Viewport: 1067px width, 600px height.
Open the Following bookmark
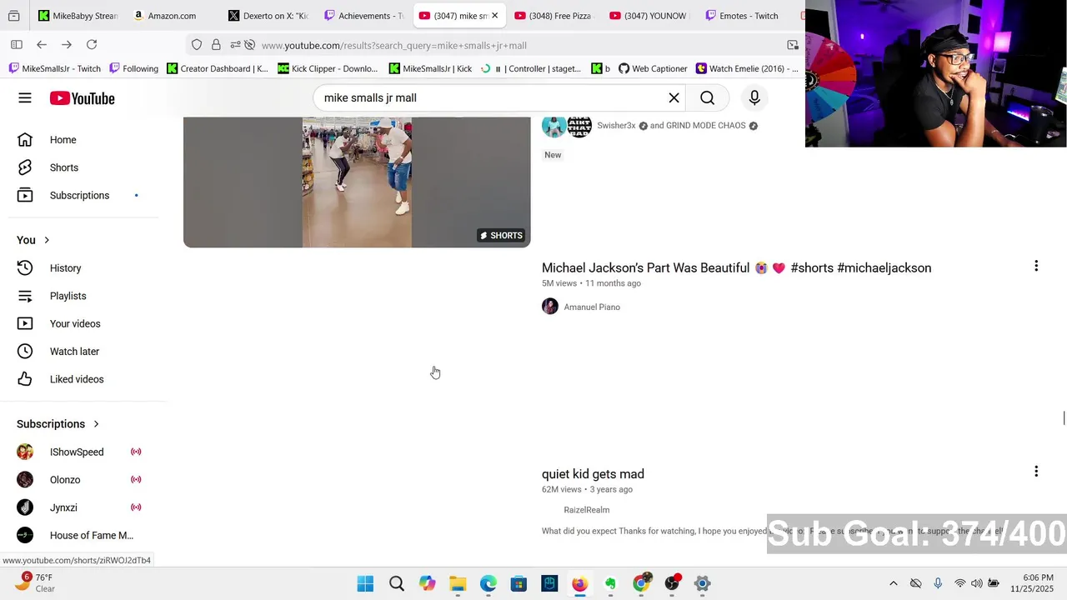(133, 68)
